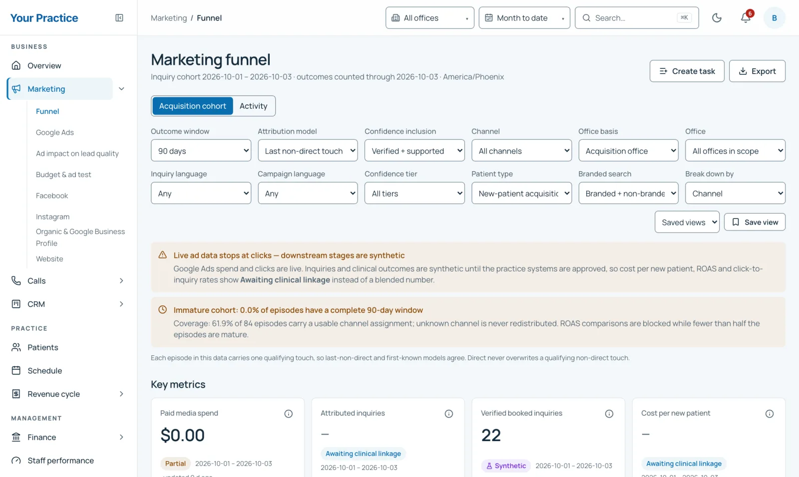
Task: Open the Break down by dropdown
Action: pyautogui.click(x=735, y=193)
